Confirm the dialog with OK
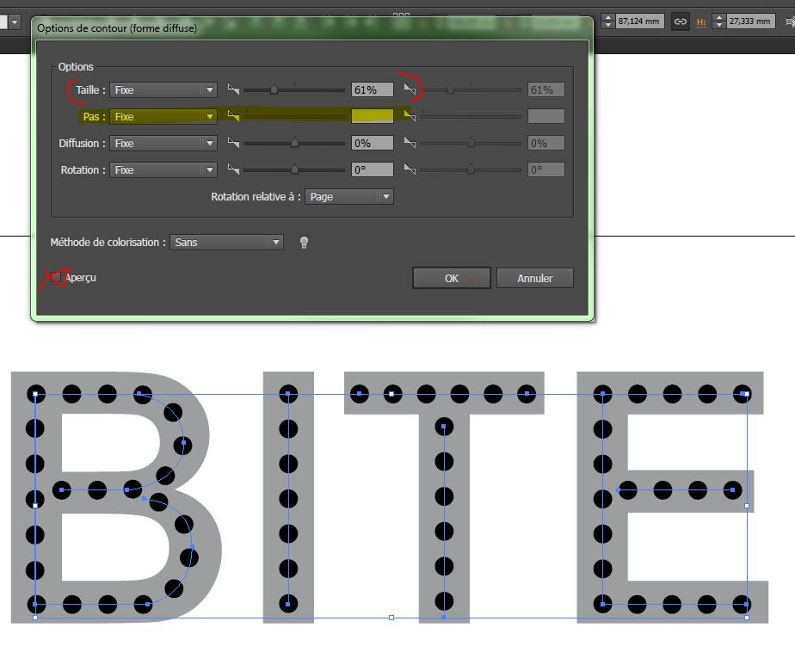 [451, 278]
